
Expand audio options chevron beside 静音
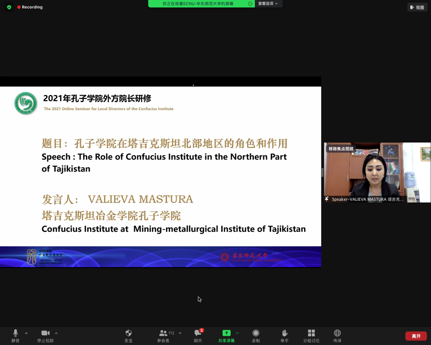(26, 333)
